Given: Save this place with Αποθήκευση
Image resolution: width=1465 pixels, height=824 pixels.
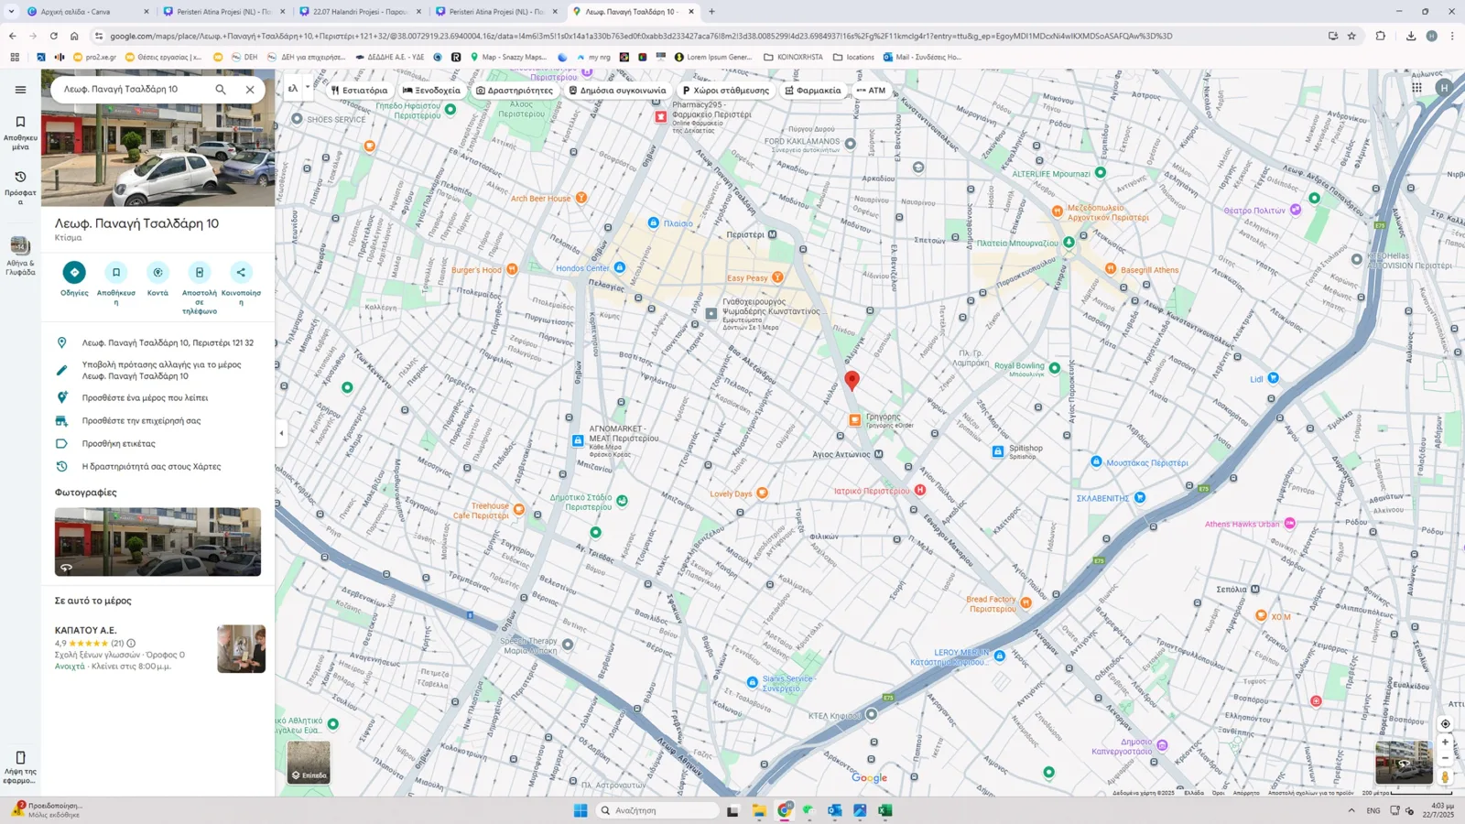Looking at the screenshot, I should (x=116, y=284).
